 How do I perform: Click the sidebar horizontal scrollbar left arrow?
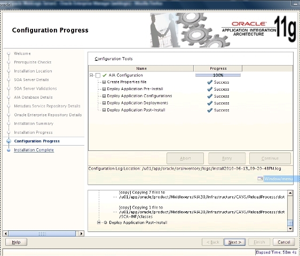6,234
